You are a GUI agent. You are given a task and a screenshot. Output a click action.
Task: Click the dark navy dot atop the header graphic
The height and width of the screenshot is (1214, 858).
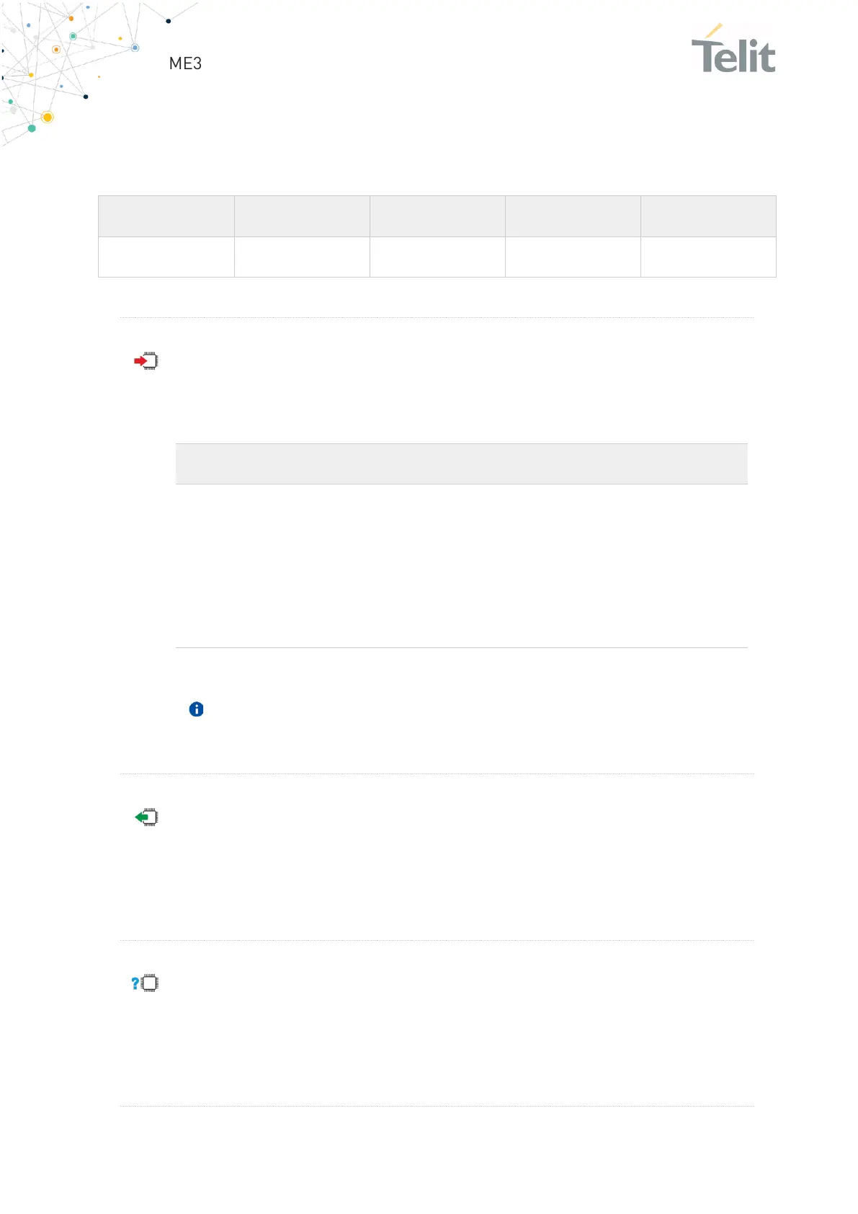pyautogui.click(x=169, y=21)
